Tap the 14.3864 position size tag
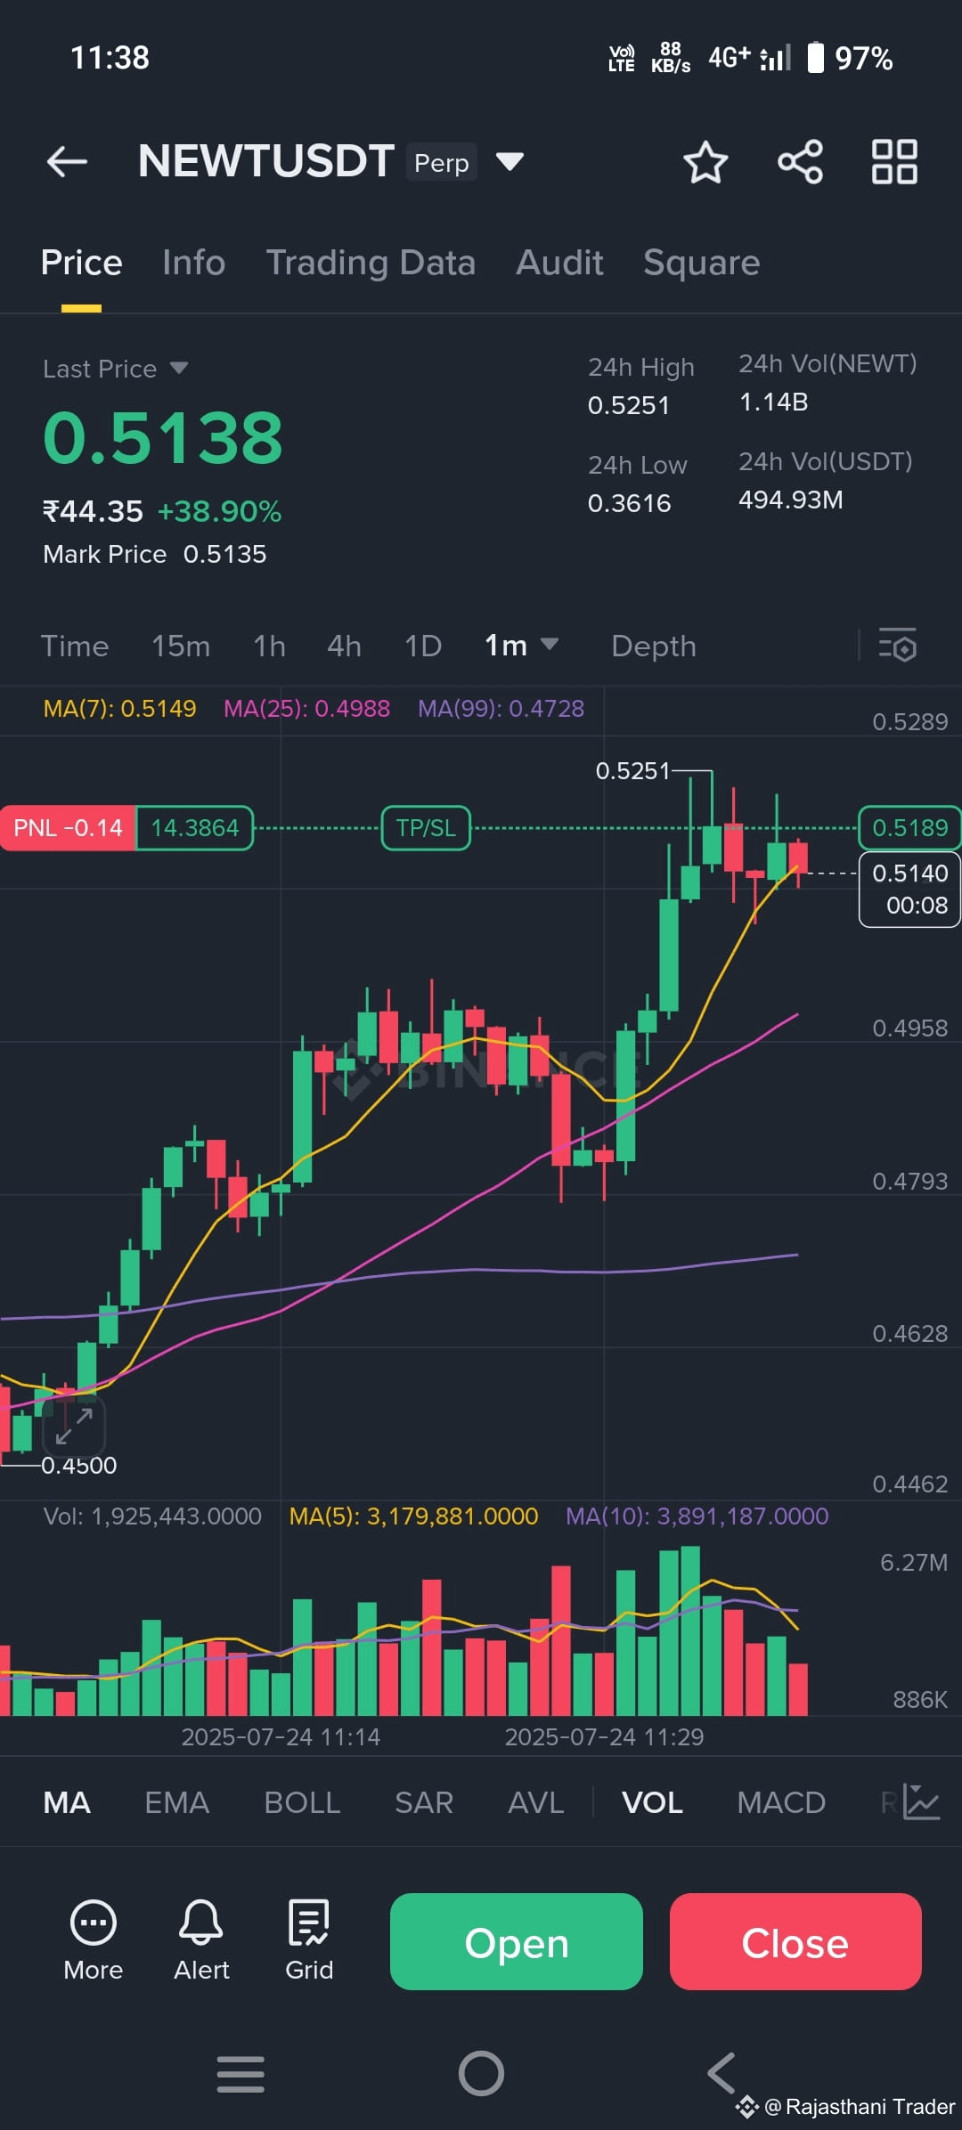This screenshot has width=962, height=2130. click(194, 828)
